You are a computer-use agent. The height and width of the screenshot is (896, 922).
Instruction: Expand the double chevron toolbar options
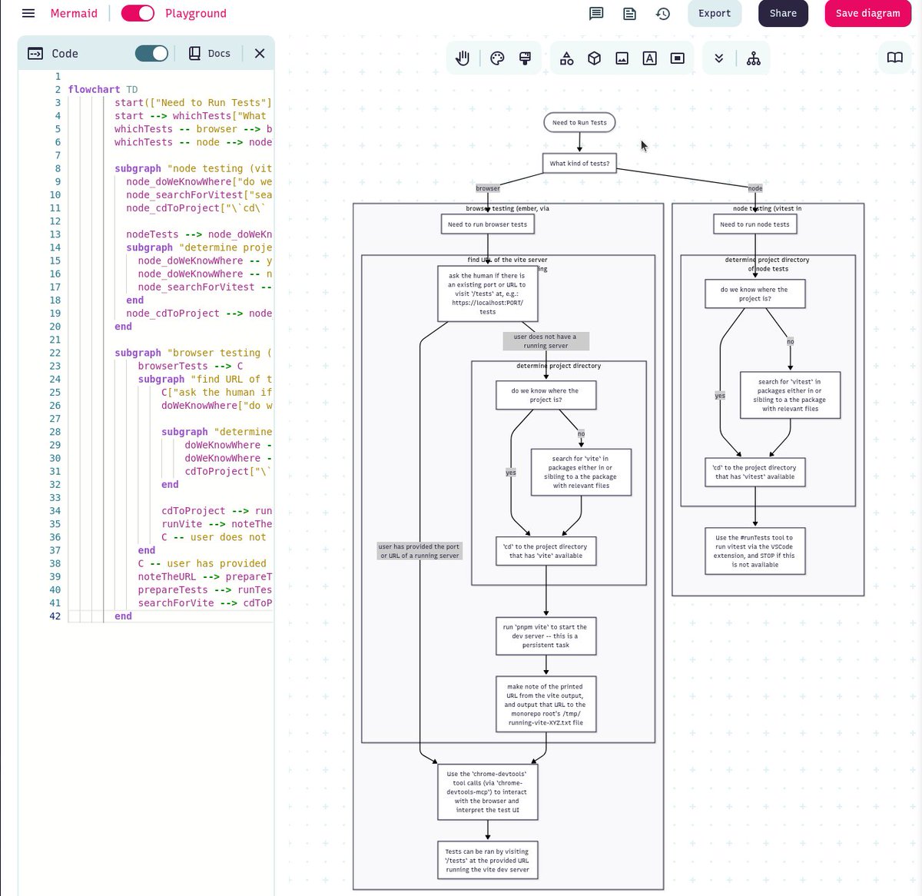[718, 58]
